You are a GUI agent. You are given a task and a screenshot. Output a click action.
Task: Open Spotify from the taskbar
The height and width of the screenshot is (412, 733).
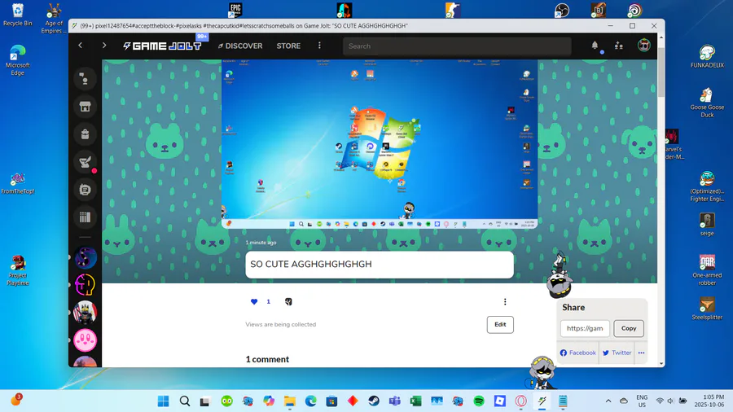[x=479, y=401]
